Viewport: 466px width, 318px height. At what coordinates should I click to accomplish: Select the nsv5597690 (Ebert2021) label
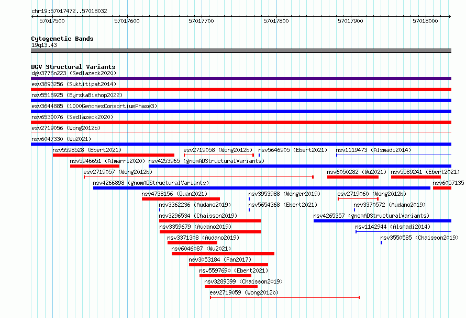tap(234, 270)
